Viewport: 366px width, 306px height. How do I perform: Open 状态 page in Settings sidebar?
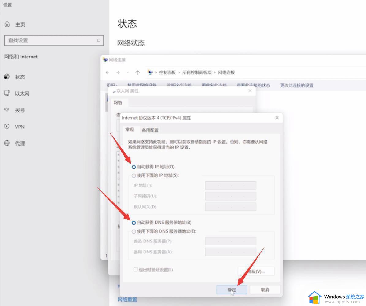(20, 77)
